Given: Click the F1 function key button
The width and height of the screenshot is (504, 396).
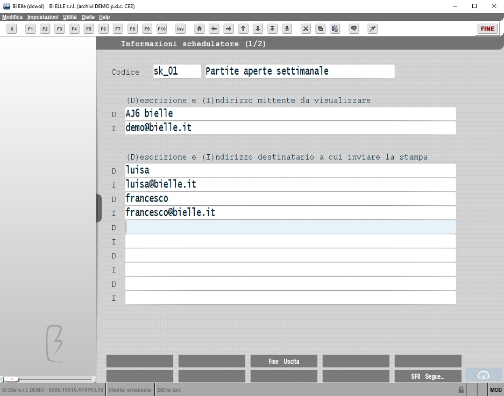Looking at the screenshot, I should pyautogui.click(x=30, y=29).
